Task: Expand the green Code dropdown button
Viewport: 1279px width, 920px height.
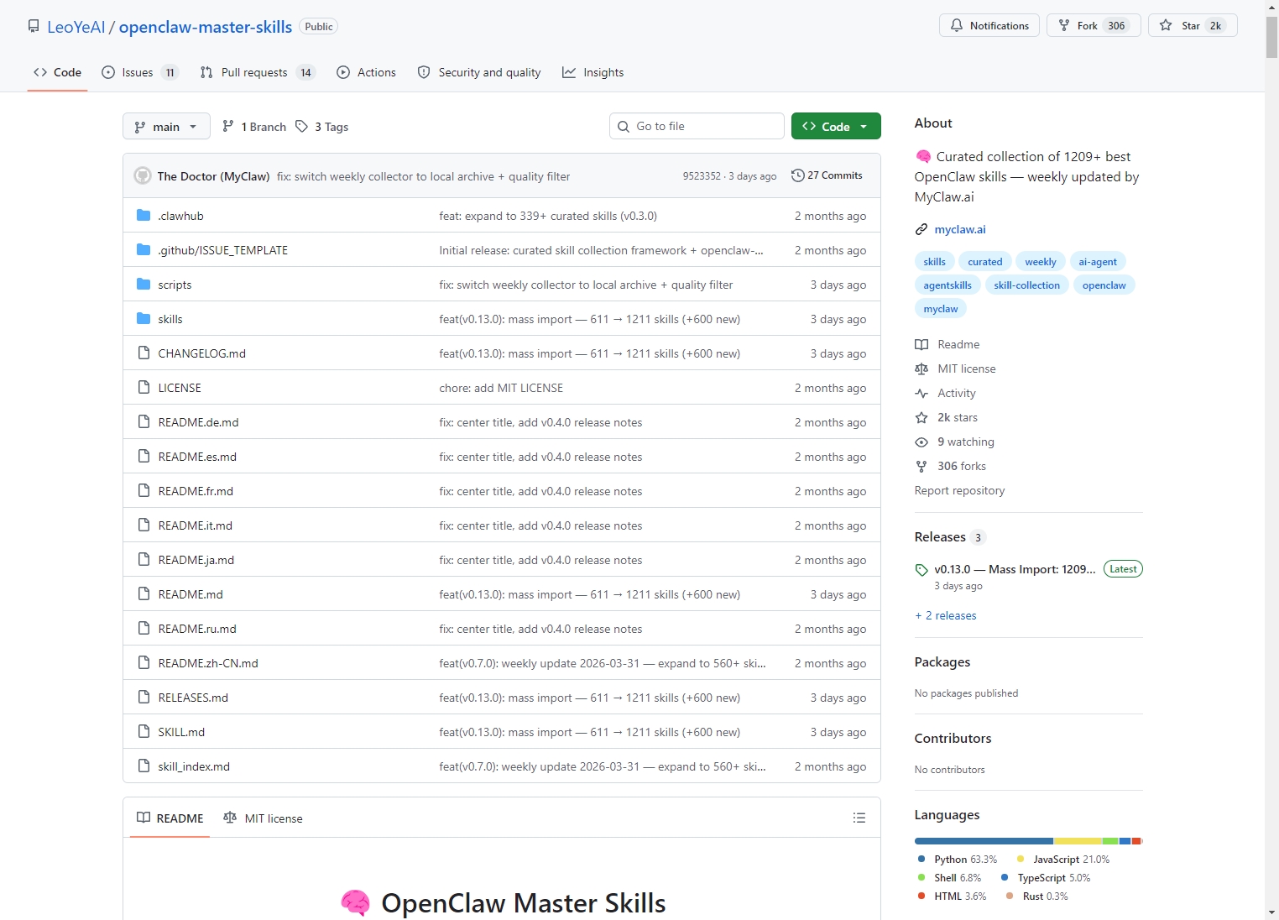Action: click(836, 126)
